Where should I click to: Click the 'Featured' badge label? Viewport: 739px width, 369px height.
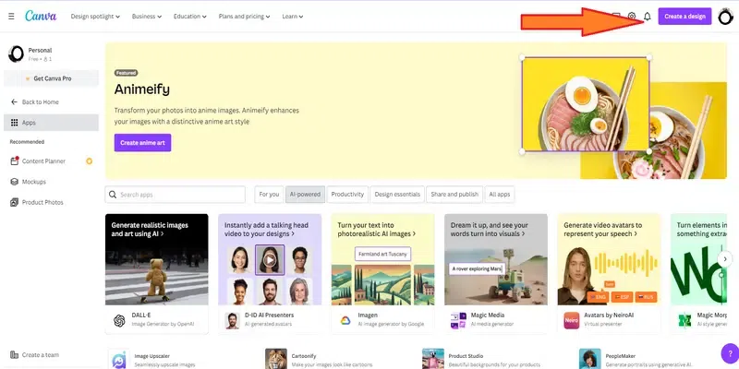click(x=126, y=73)
